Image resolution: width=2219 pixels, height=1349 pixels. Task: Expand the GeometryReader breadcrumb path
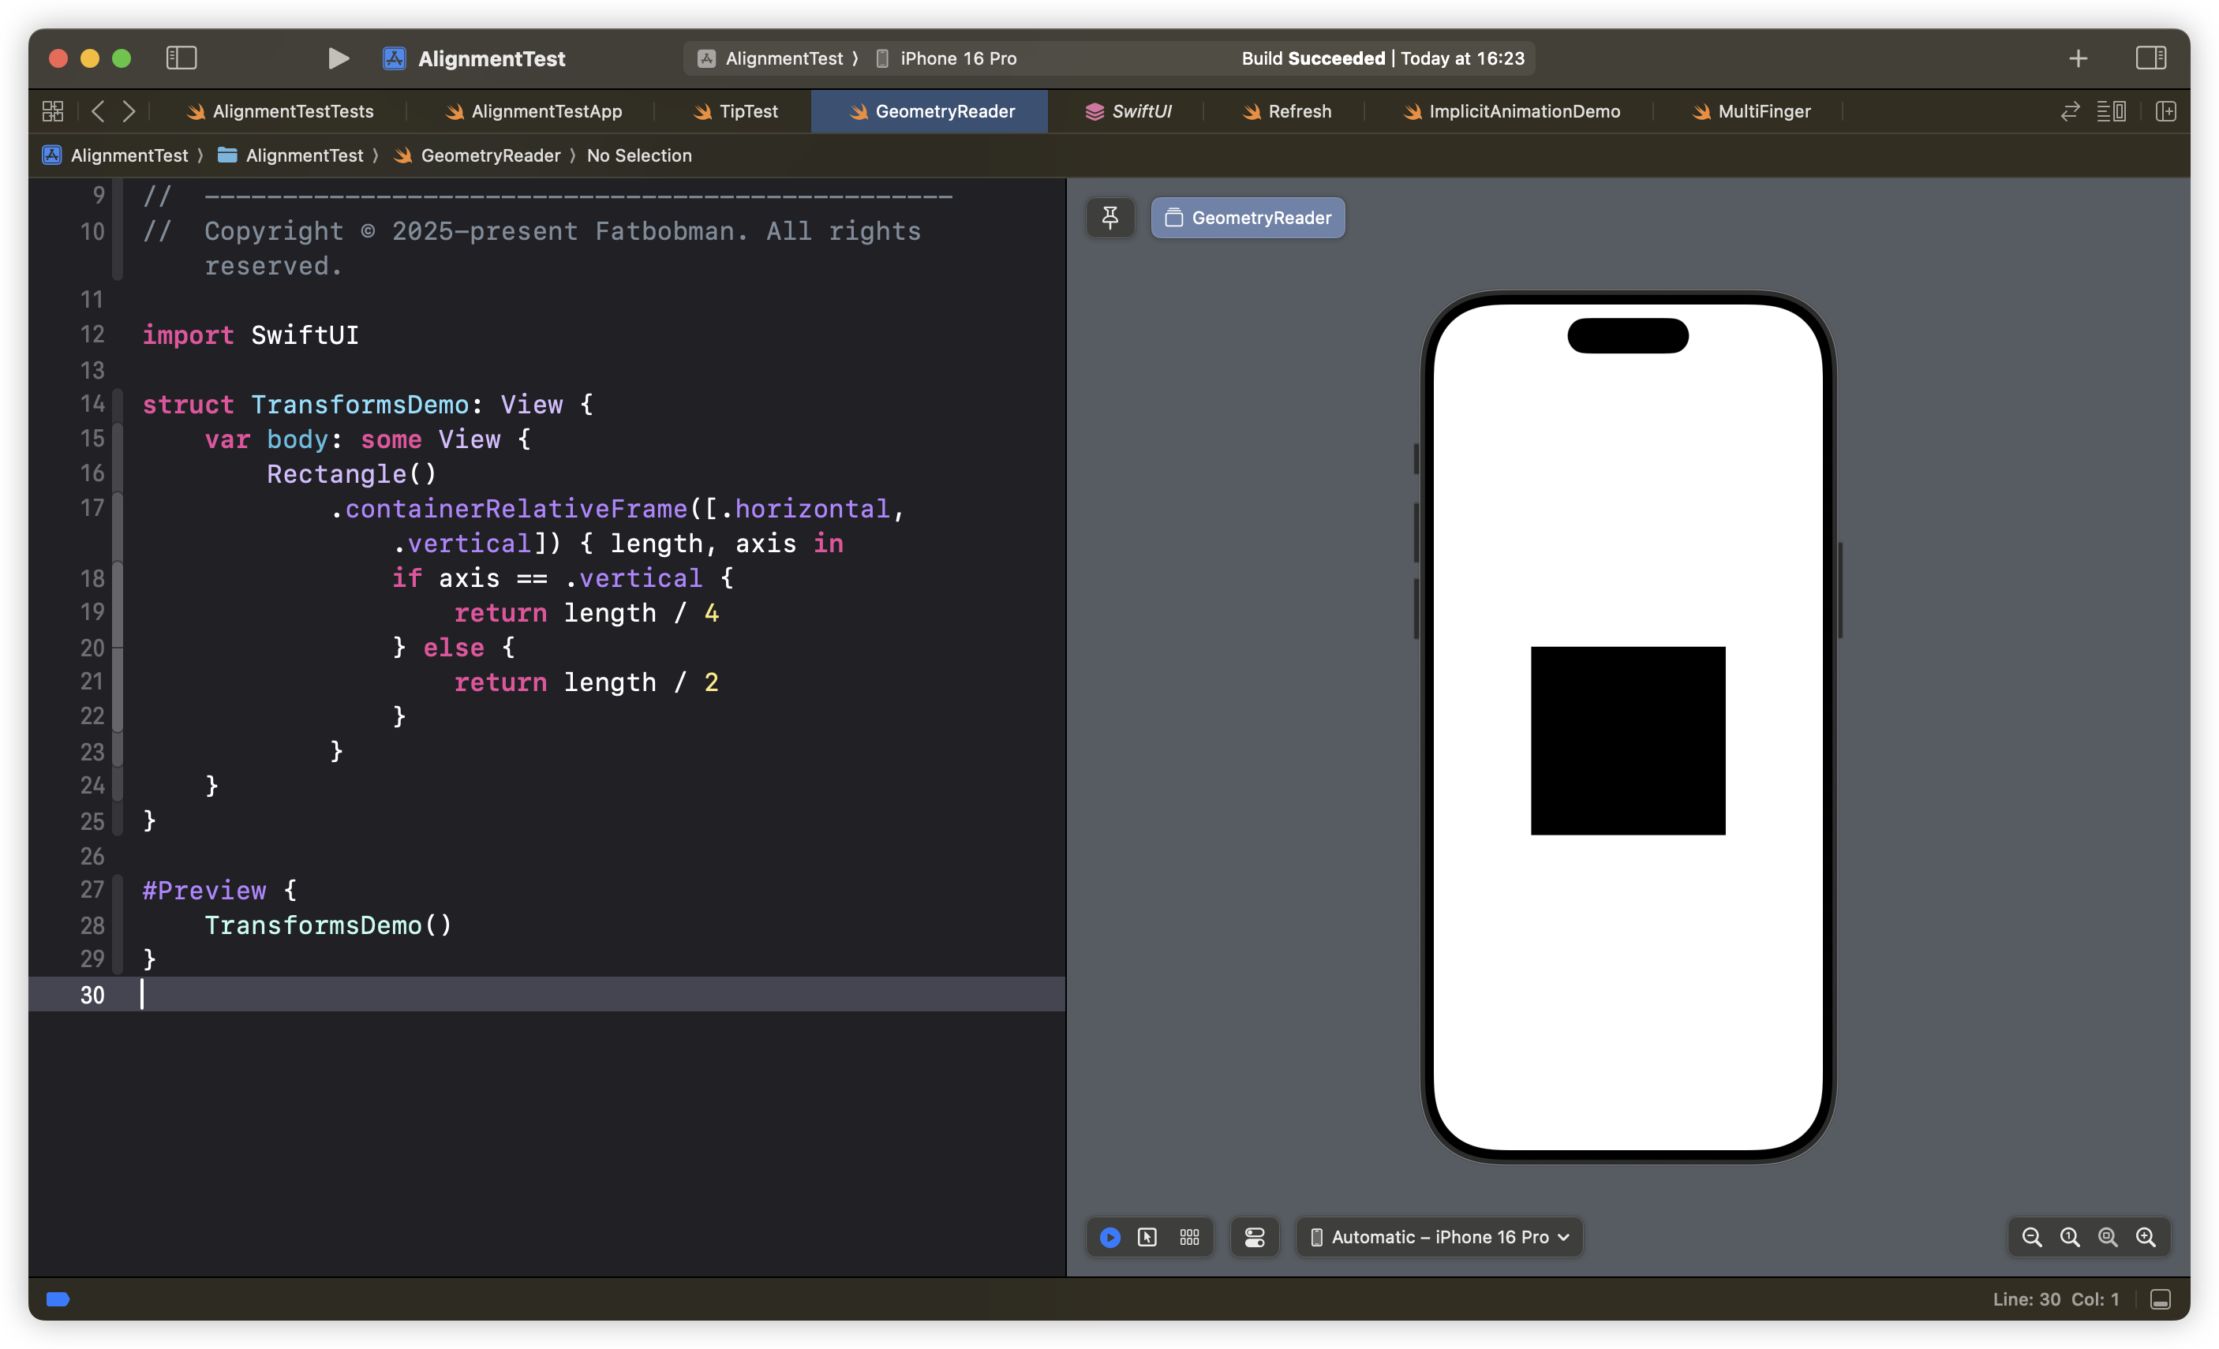pyautogui.click(x=492, y=154)
